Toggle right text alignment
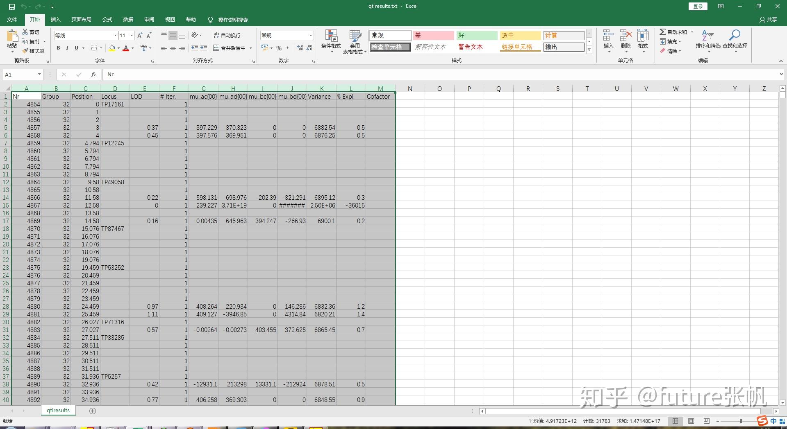This screenshot has width=787, height=429. 182,48
